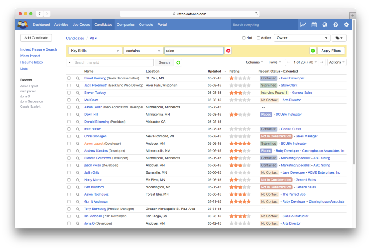Open the help question mark icon
The image size is (371, 250).
[x=335, y=25]
